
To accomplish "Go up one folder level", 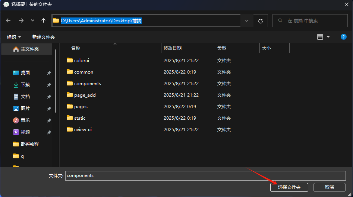I will coord(43,21).
